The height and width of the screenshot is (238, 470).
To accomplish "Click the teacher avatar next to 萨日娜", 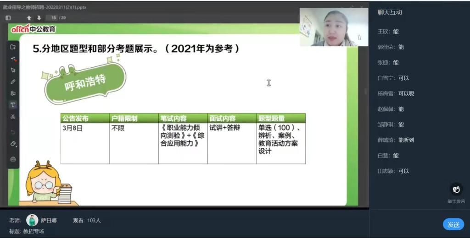I will click(32, 220).
